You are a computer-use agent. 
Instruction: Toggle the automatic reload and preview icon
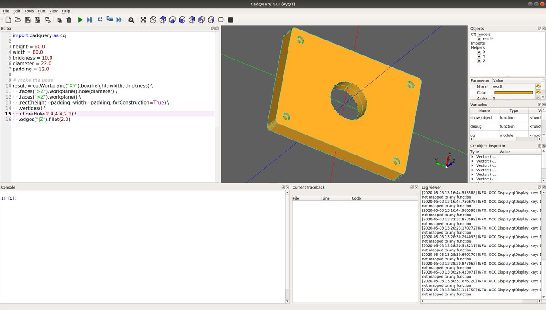point(47,20)
